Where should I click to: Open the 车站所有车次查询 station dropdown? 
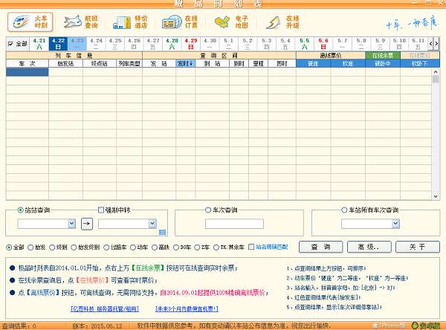(x=395, y=223)
